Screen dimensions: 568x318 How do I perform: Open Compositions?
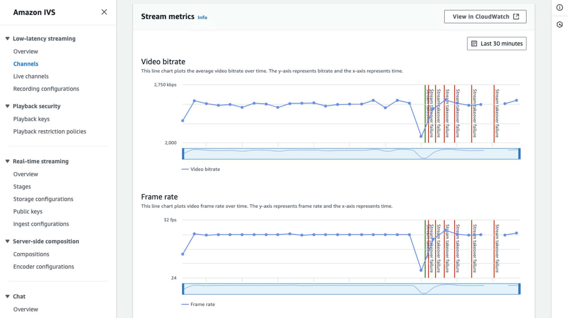tap(31, 254)
